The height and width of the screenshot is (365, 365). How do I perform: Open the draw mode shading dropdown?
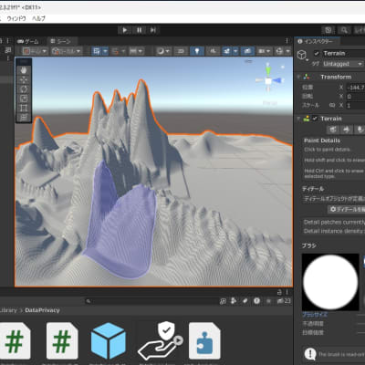tap(163, 51)
